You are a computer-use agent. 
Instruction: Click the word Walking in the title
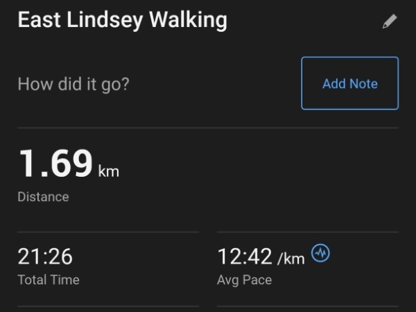click(188, 20)
